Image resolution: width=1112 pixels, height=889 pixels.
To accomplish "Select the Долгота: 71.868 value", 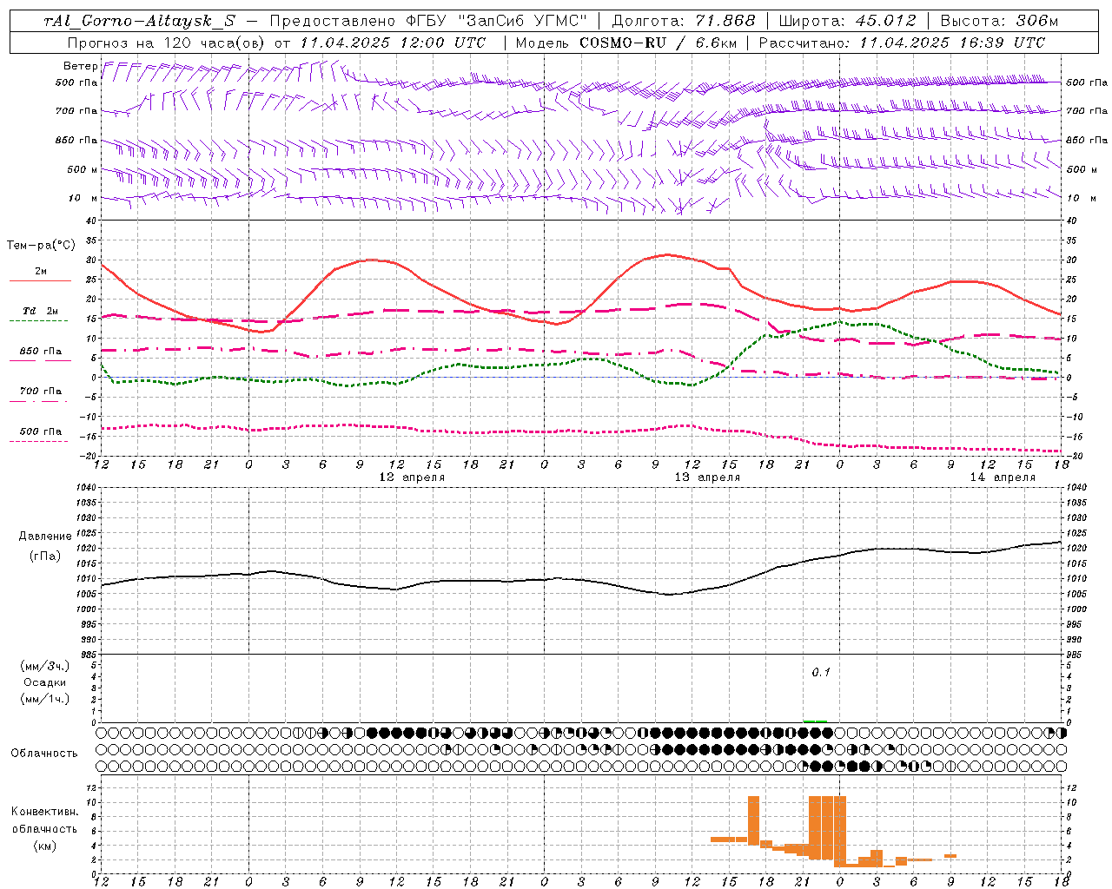I will click(x=684, y=21).
